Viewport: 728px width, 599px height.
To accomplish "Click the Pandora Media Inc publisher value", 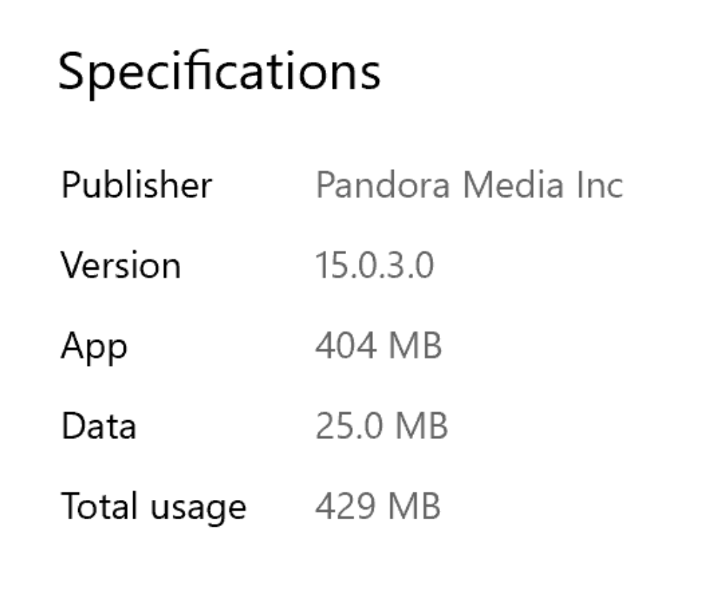I will (x=469, y=185).
